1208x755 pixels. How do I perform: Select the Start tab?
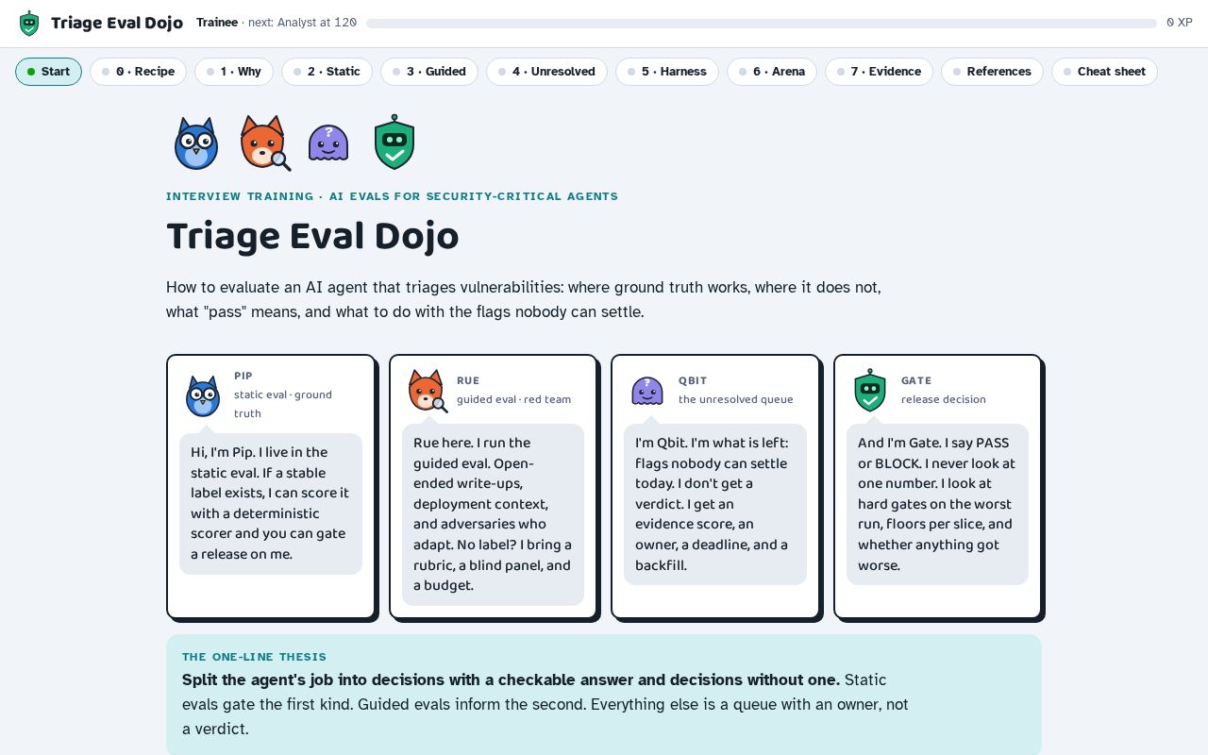point(48,72)
